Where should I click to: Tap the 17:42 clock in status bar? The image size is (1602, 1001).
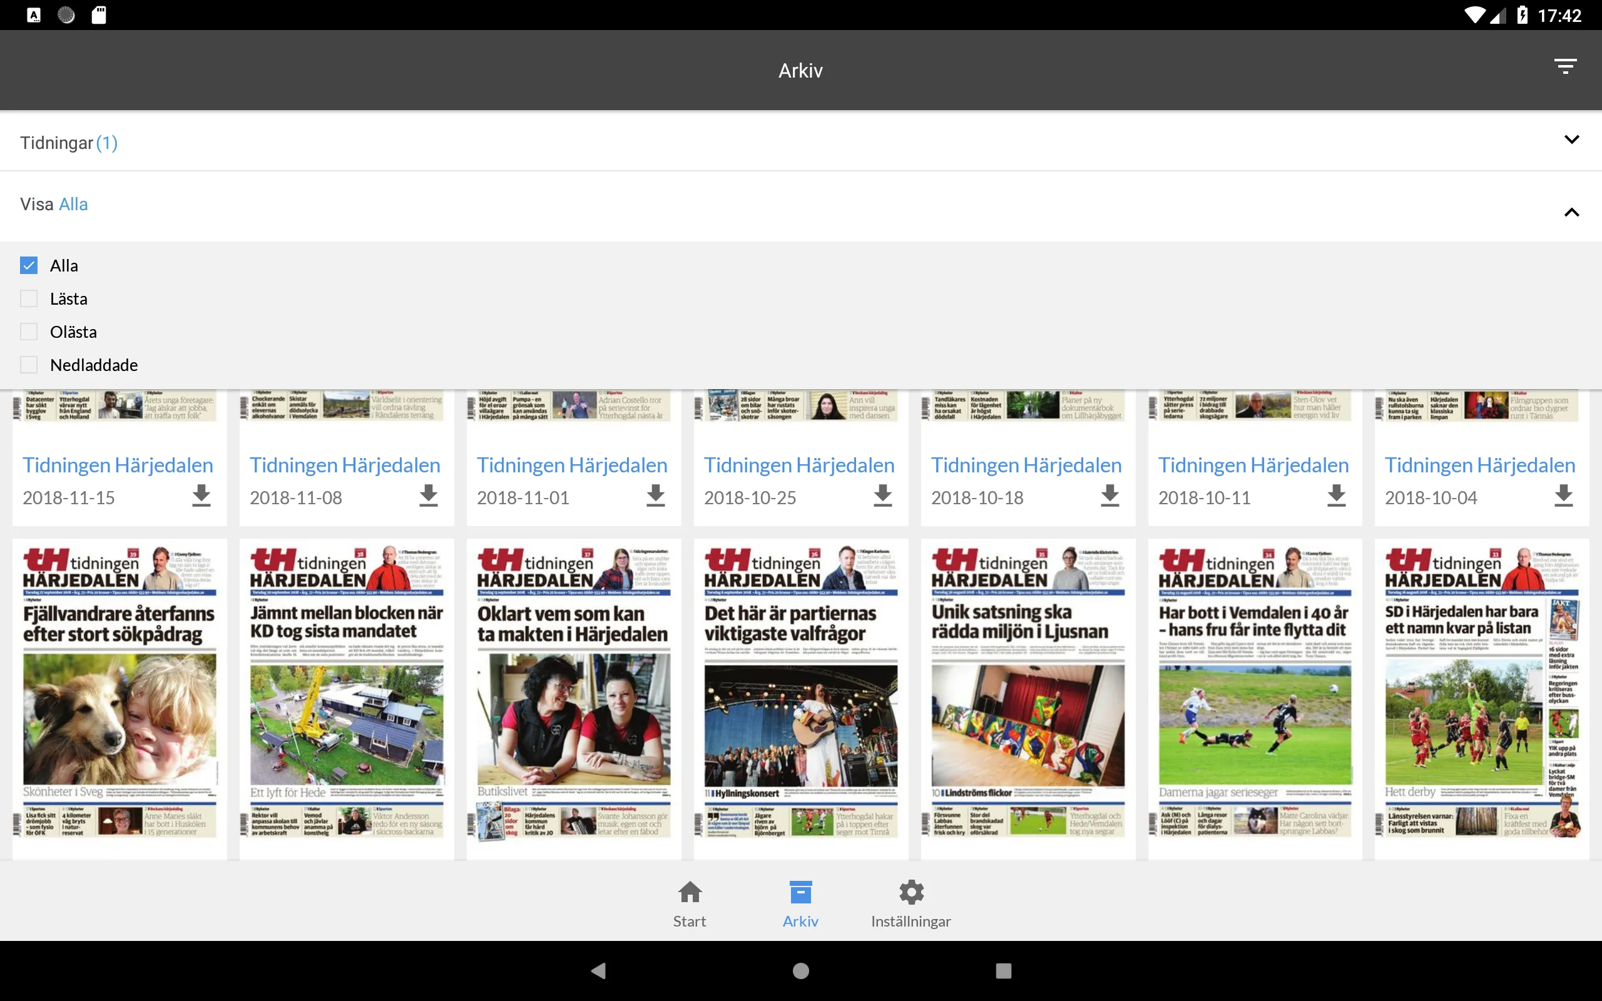point(1559,15)
